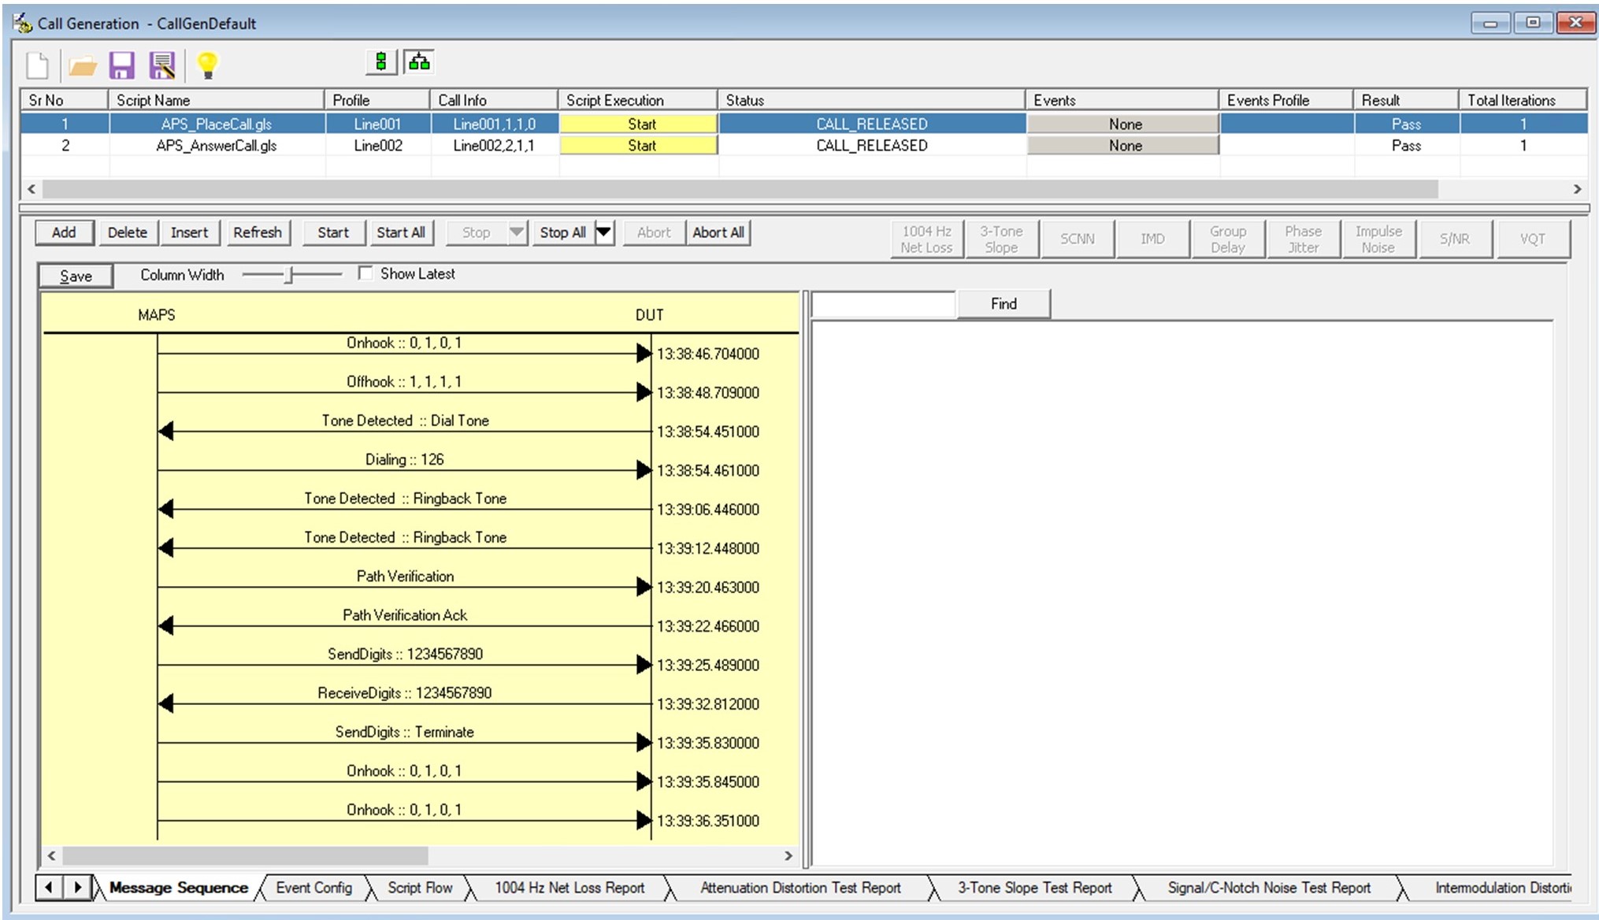Click the Save As floppy-with-pencil icon
The width and height of the screenshot is (1599, 920).
pos(163,66)
